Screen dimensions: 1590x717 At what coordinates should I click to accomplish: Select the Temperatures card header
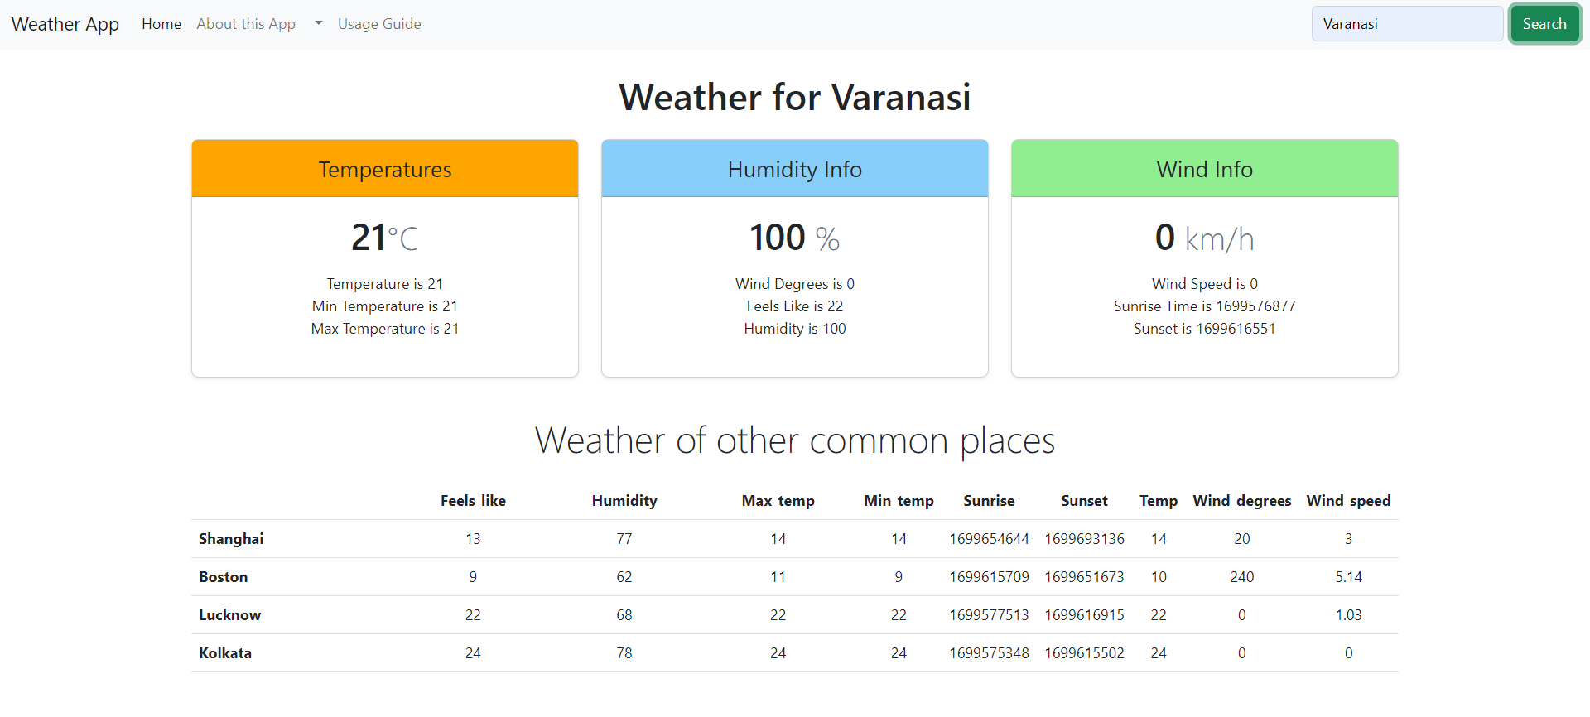pos(384,169)
